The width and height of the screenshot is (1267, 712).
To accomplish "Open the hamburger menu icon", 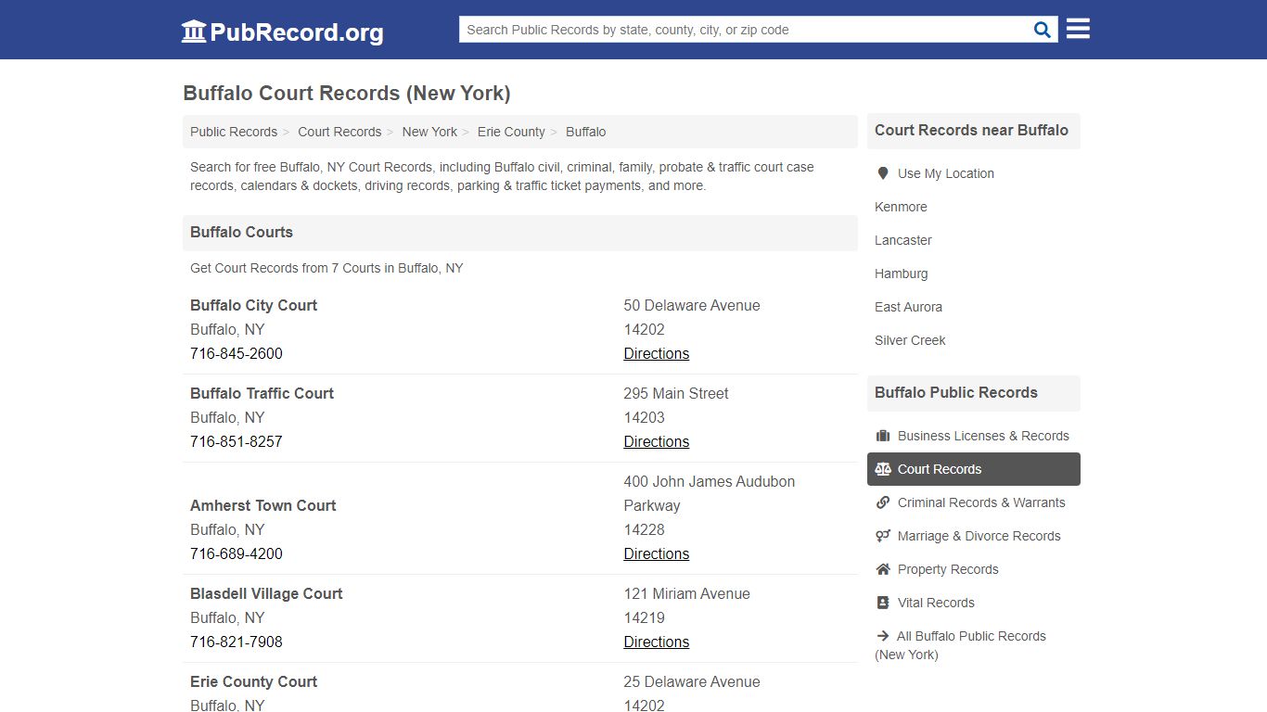I will [1078, 29].
